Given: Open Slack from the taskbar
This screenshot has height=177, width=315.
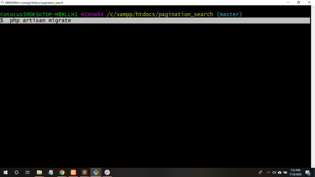Looking at the screenshot, I should click(x=107, y=172).
